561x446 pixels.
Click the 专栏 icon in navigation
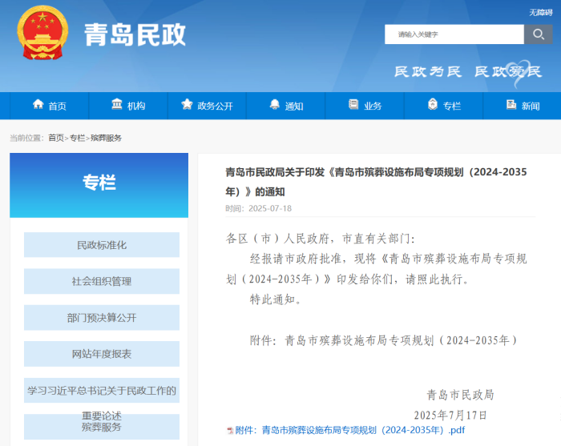433,105
